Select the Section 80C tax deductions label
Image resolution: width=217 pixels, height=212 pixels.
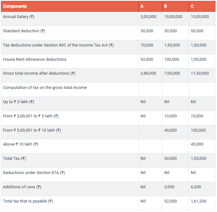(x=58, y=45)
